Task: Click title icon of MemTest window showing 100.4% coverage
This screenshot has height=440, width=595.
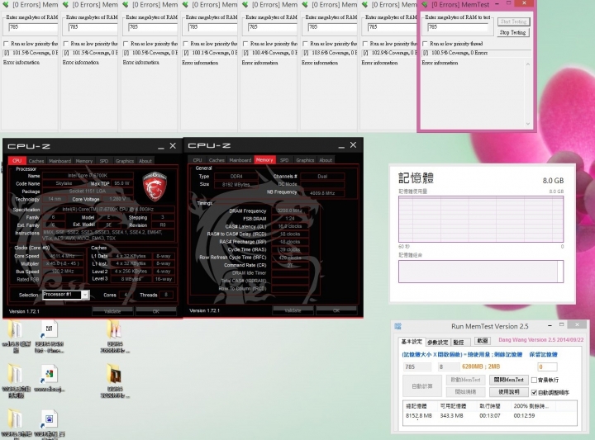Action: click(245, 5)
